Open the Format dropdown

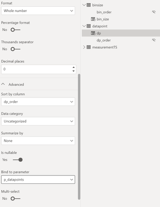(x=38, y=11)
